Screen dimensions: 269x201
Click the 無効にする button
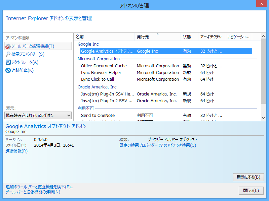pos(248,178)
